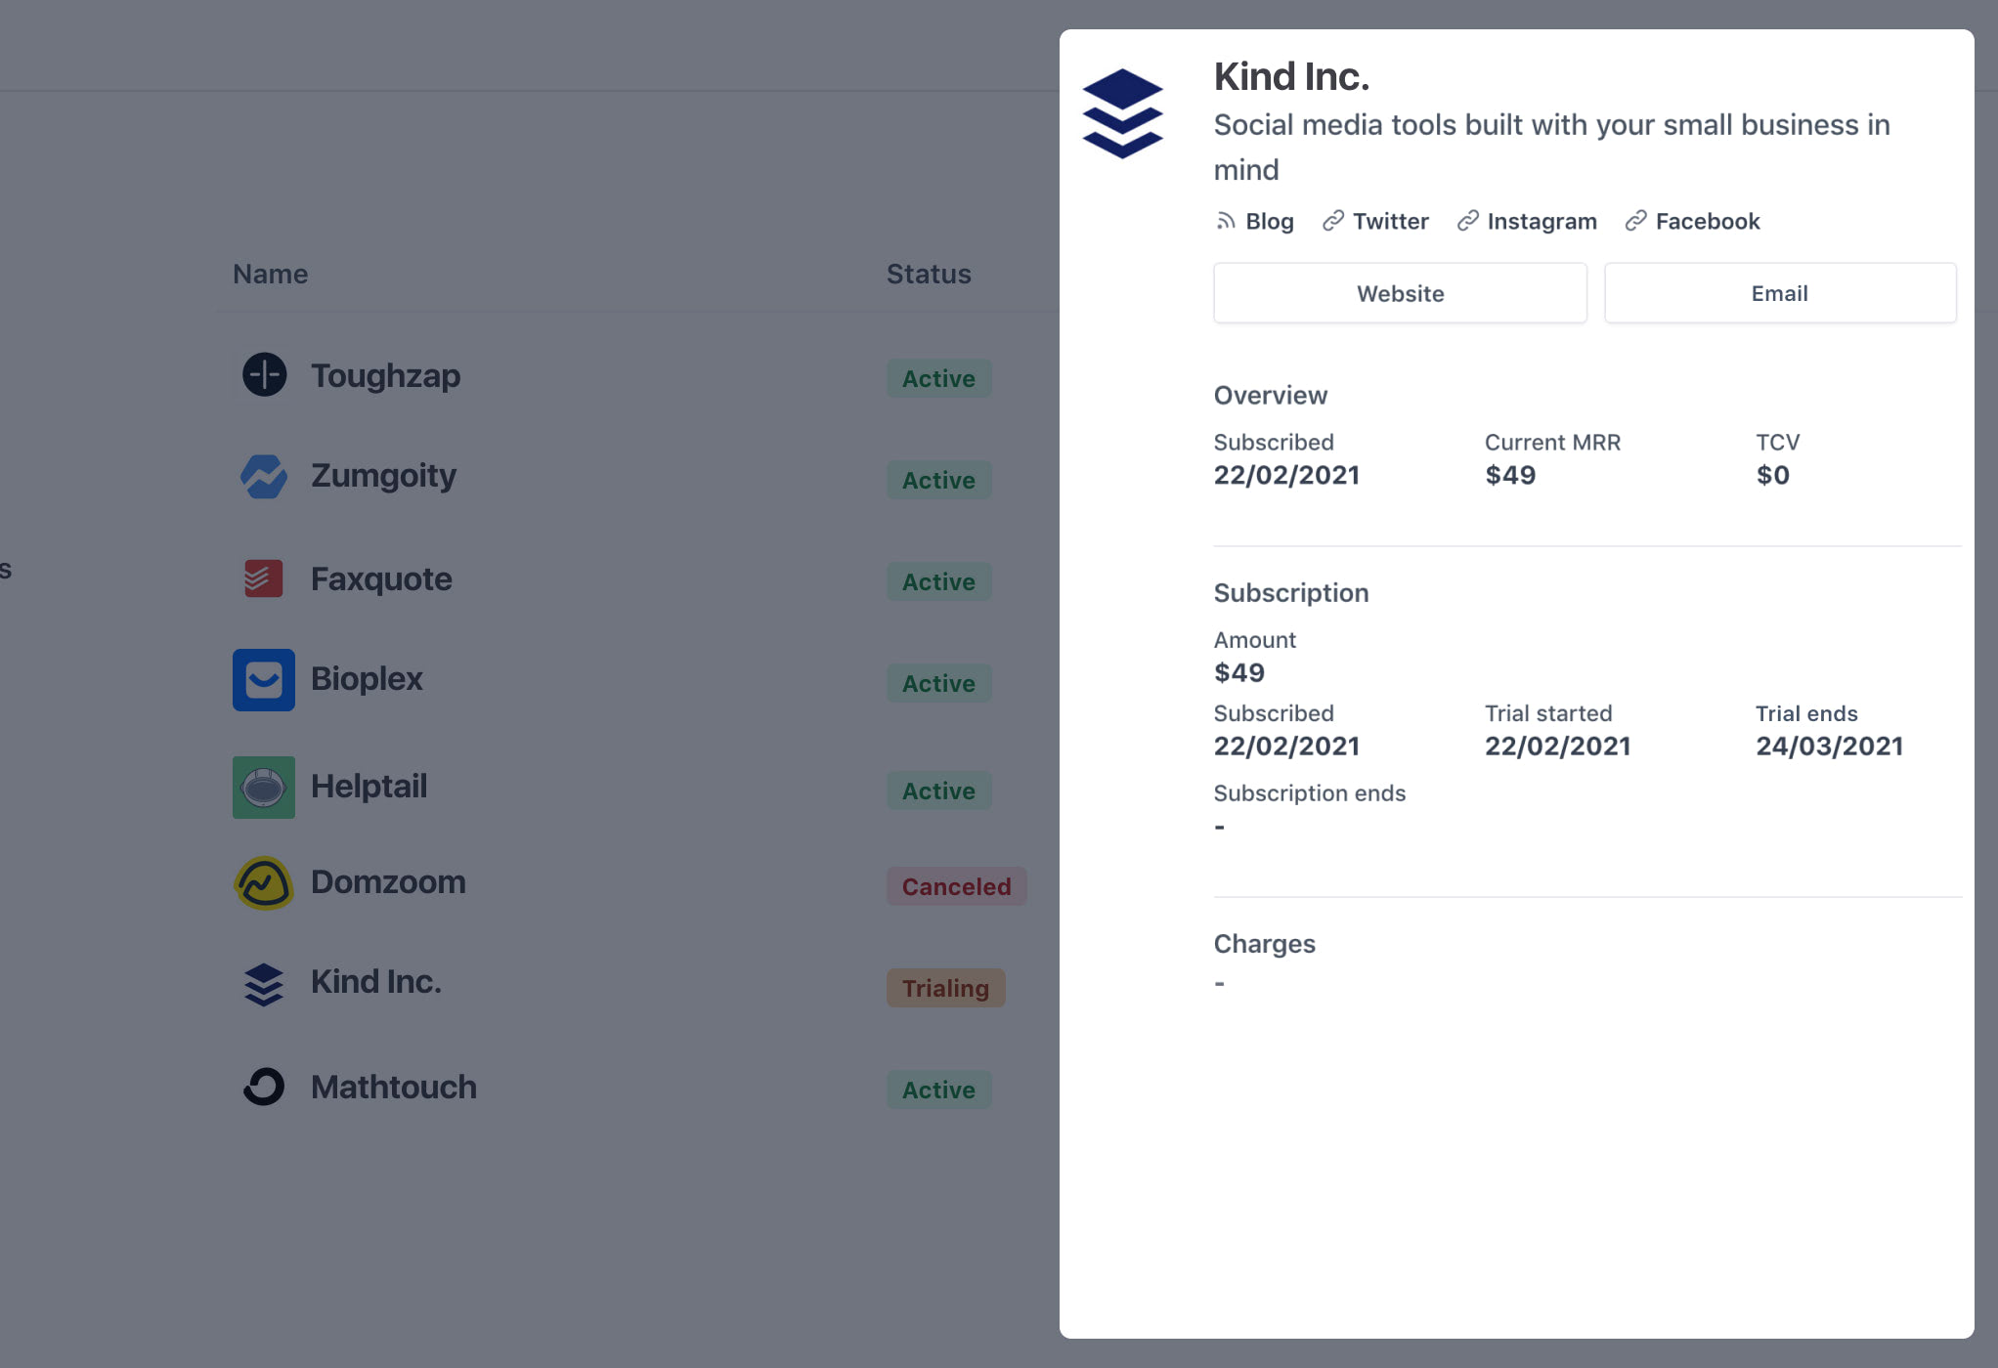Click the Helptail company logo icon
This screenshot has height=1368, width=1998.
click(264, 788)
